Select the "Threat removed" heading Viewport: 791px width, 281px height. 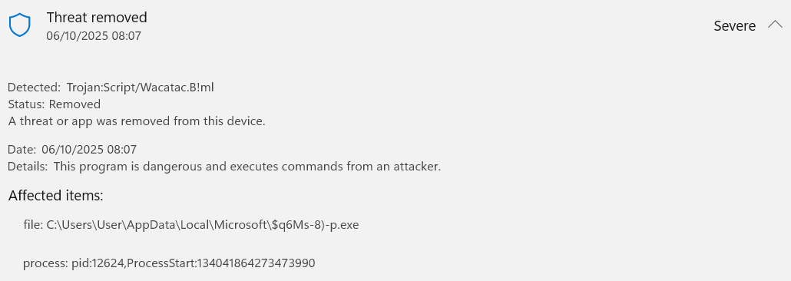(97, 17)
